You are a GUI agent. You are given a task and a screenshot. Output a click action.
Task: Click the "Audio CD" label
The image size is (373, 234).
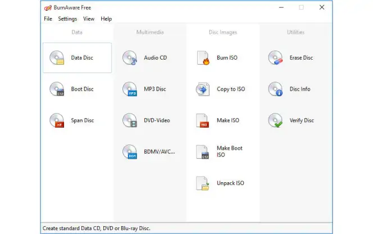click(x=156, y=58)
